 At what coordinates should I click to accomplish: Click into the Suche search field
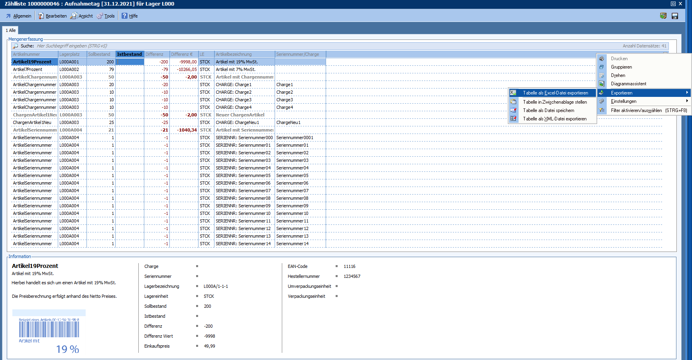click(159, 46)
